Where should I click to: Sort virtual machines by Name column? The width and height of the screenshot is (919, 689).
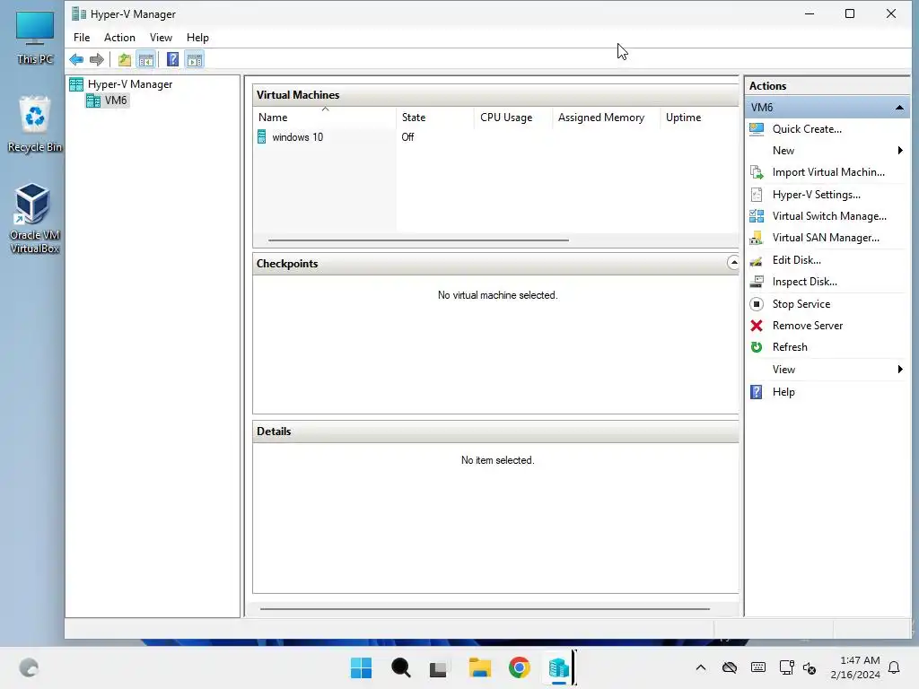325,118
